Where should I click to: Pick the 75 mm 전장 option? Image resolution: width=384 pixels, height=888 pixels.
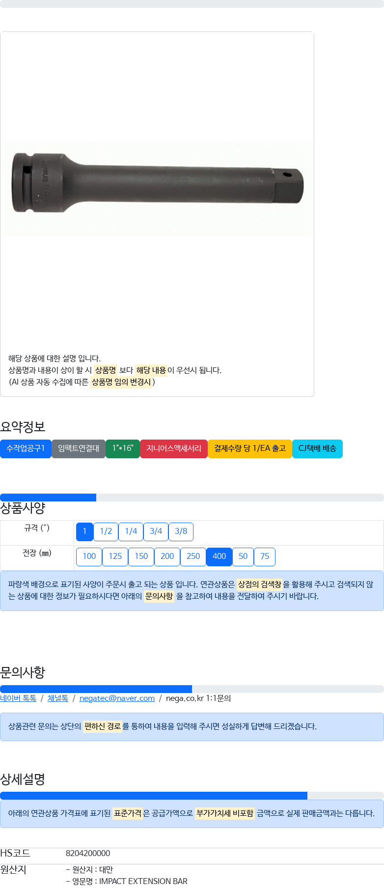pos(265,556)
